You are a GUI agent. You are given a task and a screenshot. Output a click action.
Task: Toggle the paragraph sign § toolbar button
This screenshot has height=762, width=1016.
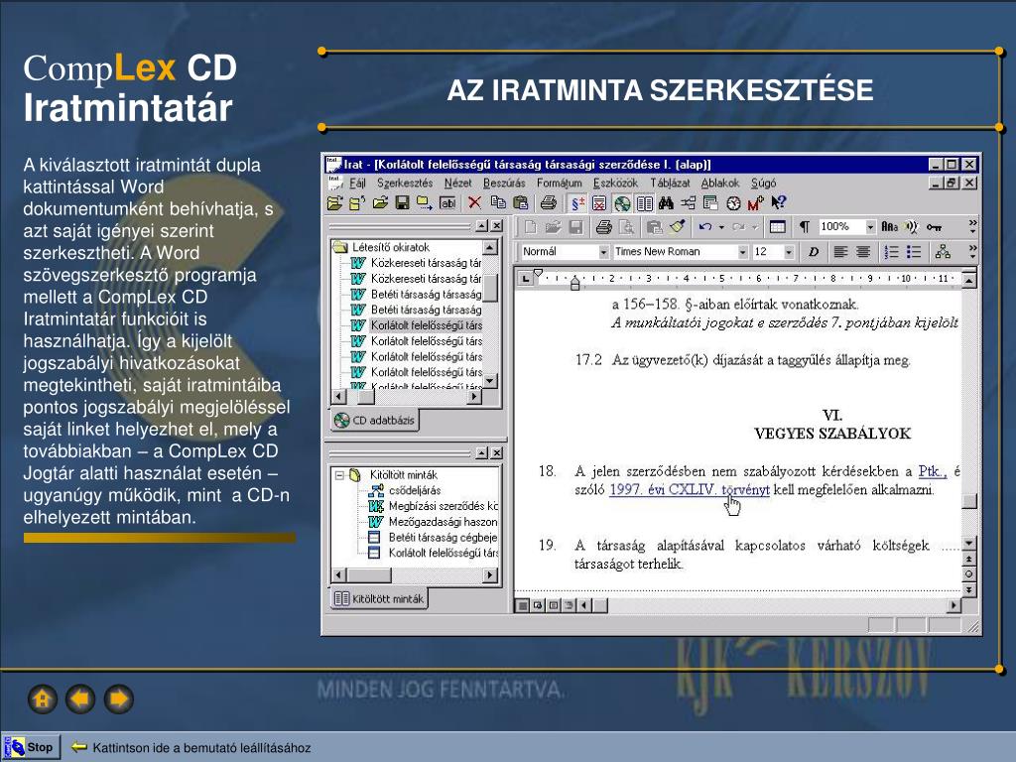pos(576,203)
